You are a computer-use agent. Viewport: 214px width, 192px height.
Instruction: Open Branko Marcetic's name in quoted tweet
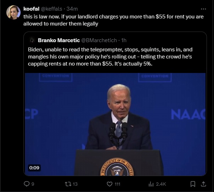click(58, 40)
